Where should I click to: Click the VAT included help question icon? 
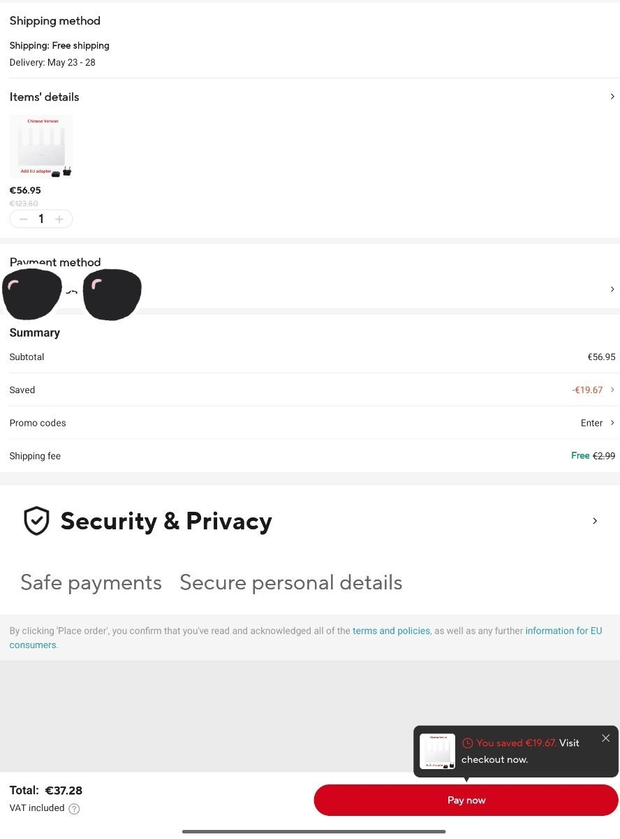click(x=74, y=809)
